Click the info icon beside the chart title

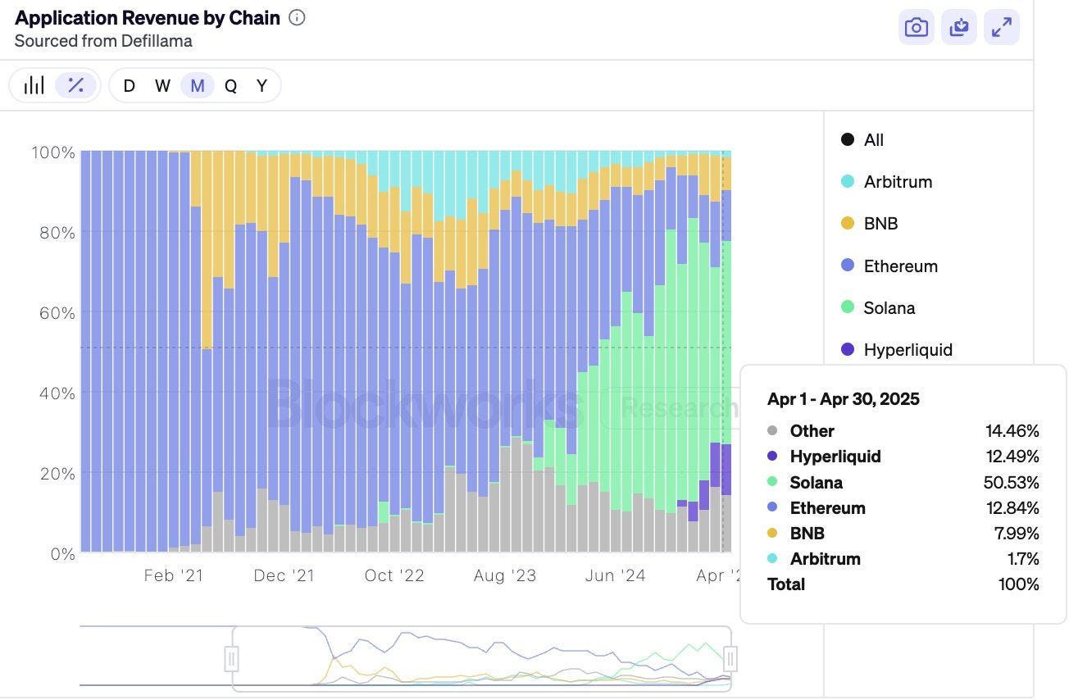point(296,17)
